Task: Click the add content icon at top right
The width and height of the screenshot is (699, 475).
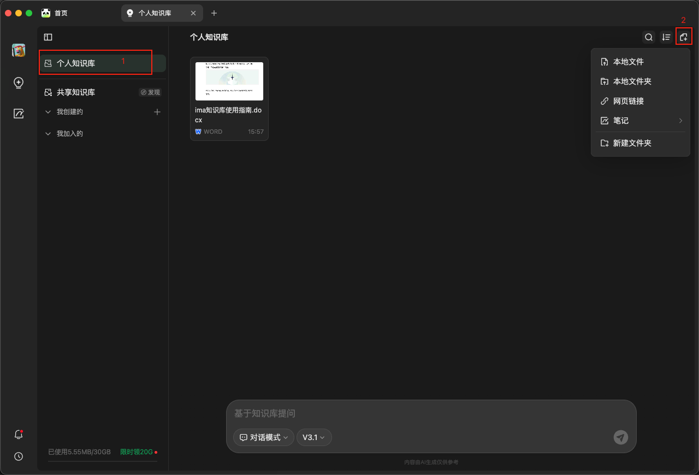Action: tap(684, 37)
